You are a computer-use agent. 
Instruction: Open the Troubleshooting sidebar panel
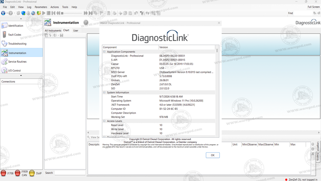click(21, 44)
